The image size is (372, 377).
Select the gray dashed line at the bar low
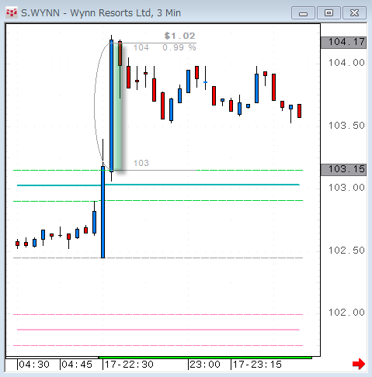coord(158,258)
